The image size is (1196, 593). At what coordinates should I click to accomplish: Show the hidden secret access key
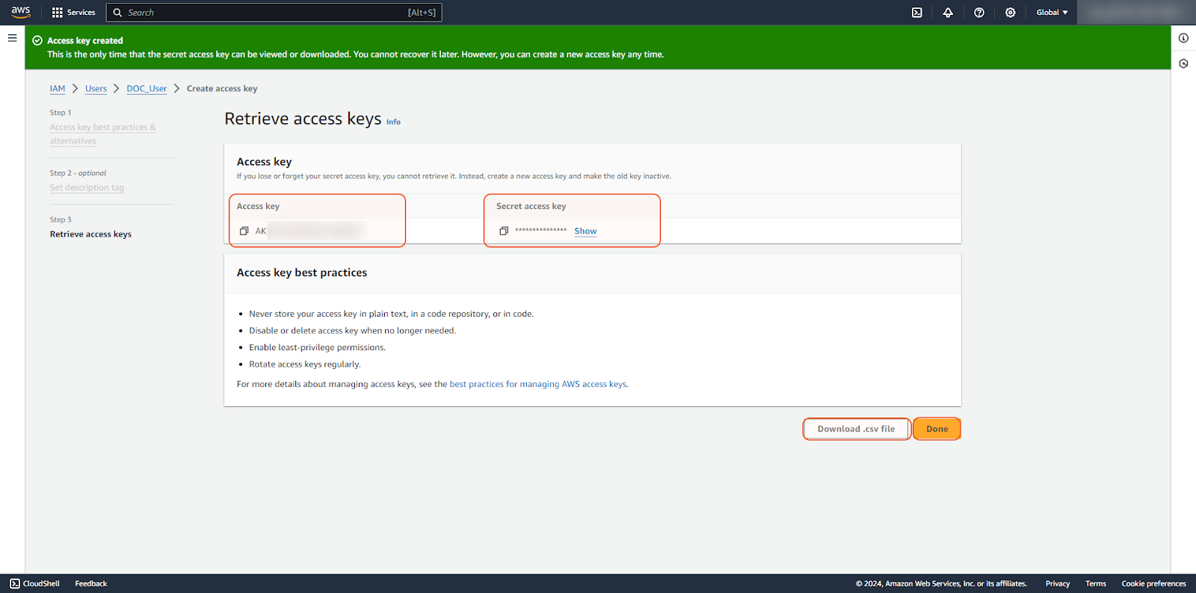pyautogui.click(x=585, y=232)
